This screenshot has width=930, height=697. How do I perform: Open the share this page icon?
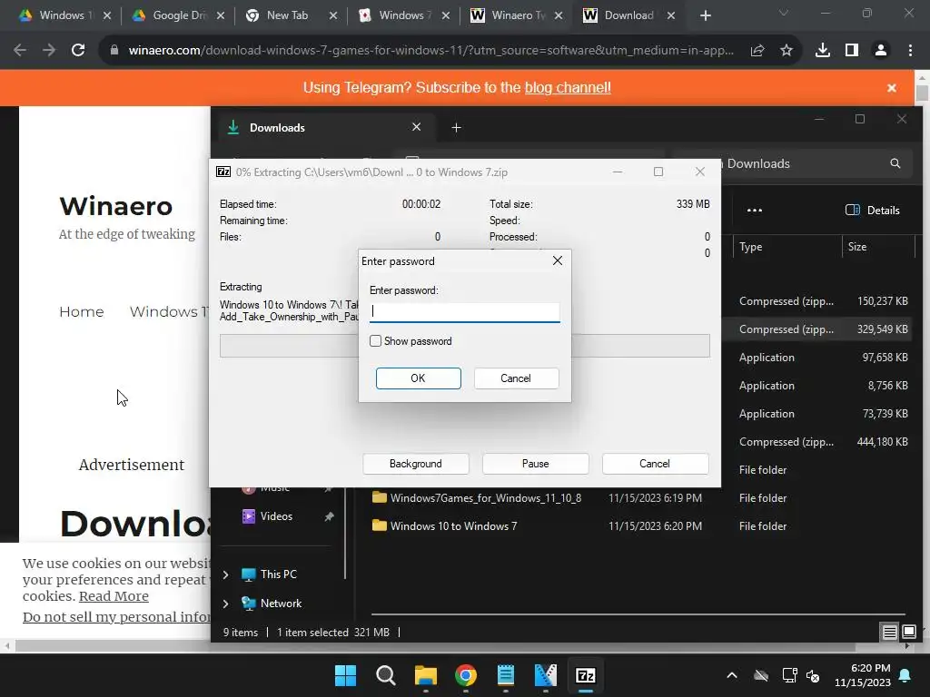click(757, 51)
